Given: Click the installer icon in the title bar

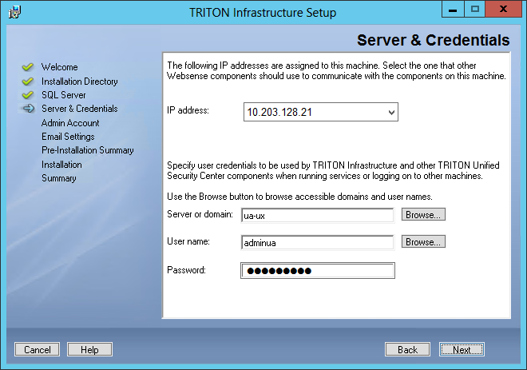Looking at the screenshot, I should tap(14, 12).
